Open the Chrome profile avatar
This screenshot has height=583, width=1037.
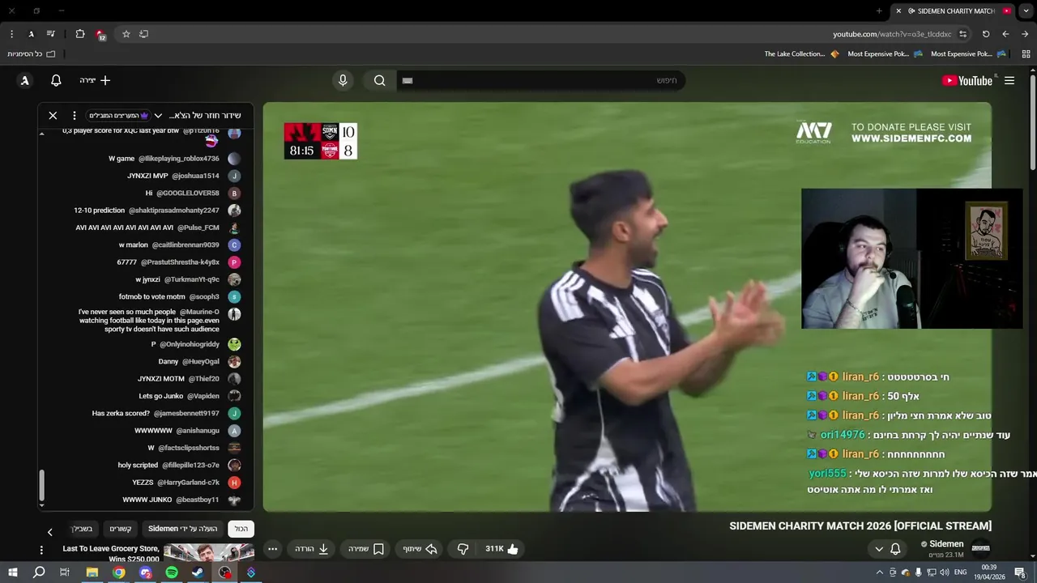tap(31, 34)
